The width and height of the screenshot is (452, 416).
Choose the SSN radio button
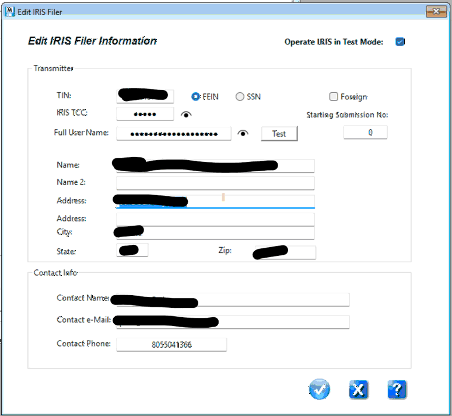pos(240,97)
